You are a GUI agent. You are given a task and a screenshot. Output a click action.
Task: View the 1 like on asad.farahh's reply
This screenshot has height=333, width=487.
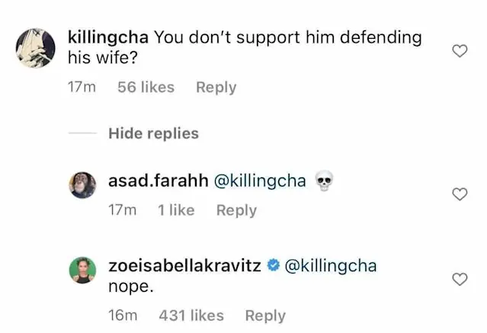coord(176,210)
